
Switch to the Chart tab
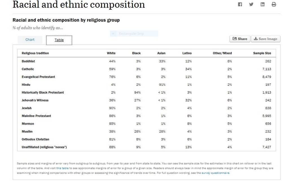(x=30, y=39)
